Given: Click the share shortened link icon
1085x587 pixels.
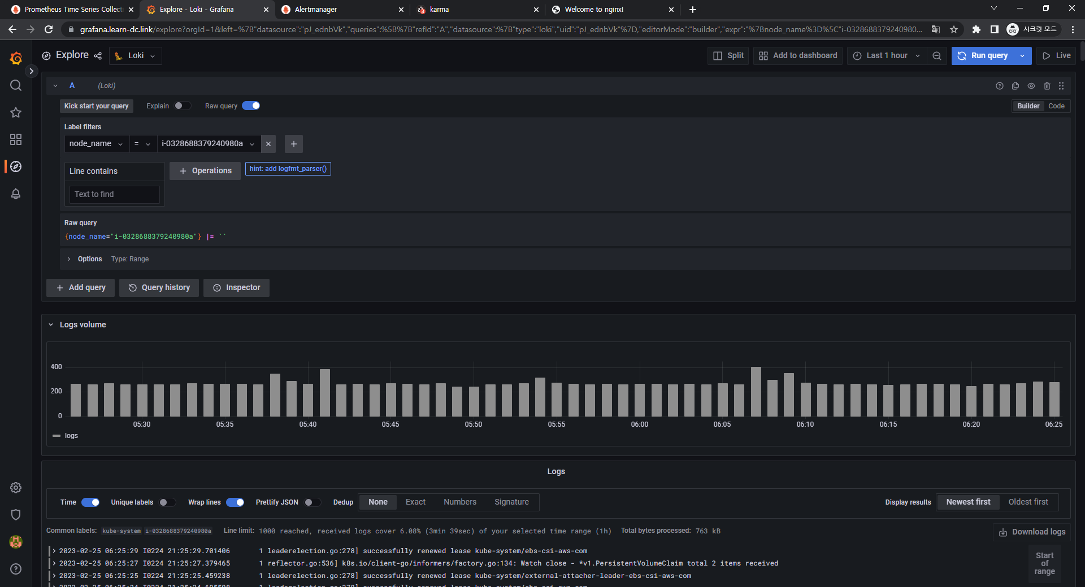Looking at the screenshot, I should 98,55.
